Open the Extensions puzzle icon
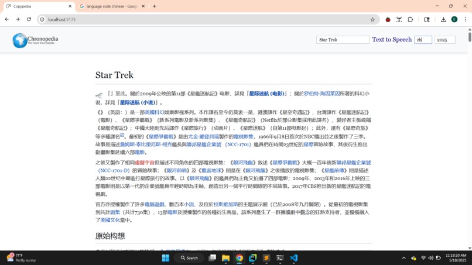This screenshot has height=265, width=472. 410,19
